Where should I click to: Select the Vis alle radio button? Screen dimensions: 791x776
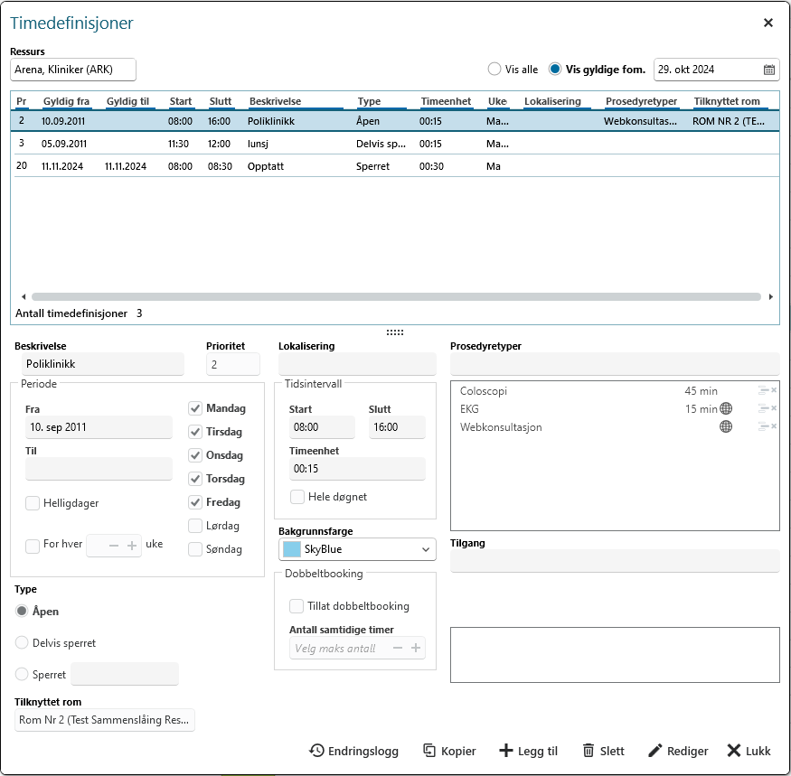(x=494, y=70)
